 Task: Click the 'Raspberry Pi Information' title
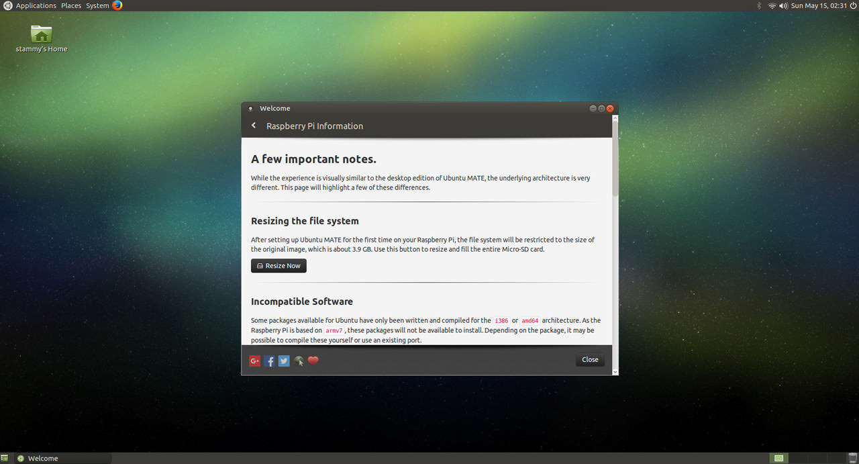coord(315,126)
